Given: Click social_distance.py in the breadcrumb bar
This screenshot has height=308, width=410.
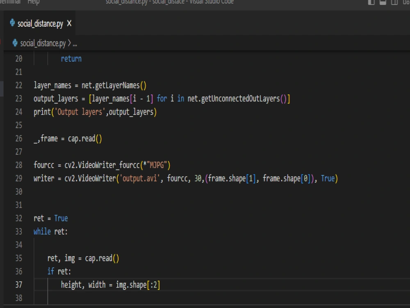Looking at the screenshot, I should pos(43,43).
